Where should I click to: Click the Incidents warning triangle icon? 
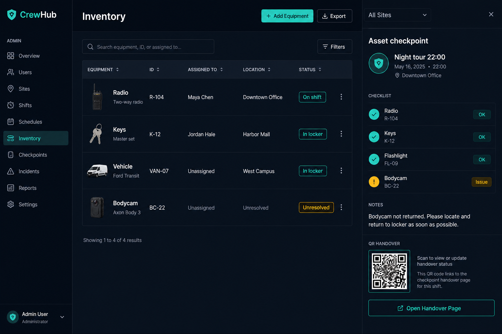tap(11, 172)
